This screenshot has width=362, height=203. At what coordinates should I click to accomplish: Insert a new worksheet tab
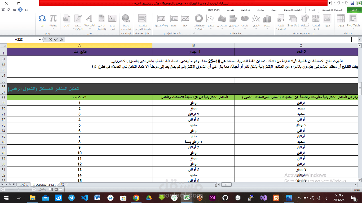(x=62, y=184)
